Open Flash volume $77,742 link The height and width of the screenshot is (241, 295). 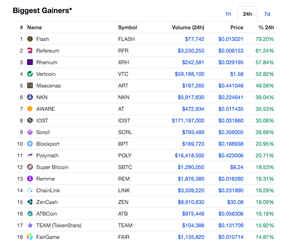tap(194, 39)
